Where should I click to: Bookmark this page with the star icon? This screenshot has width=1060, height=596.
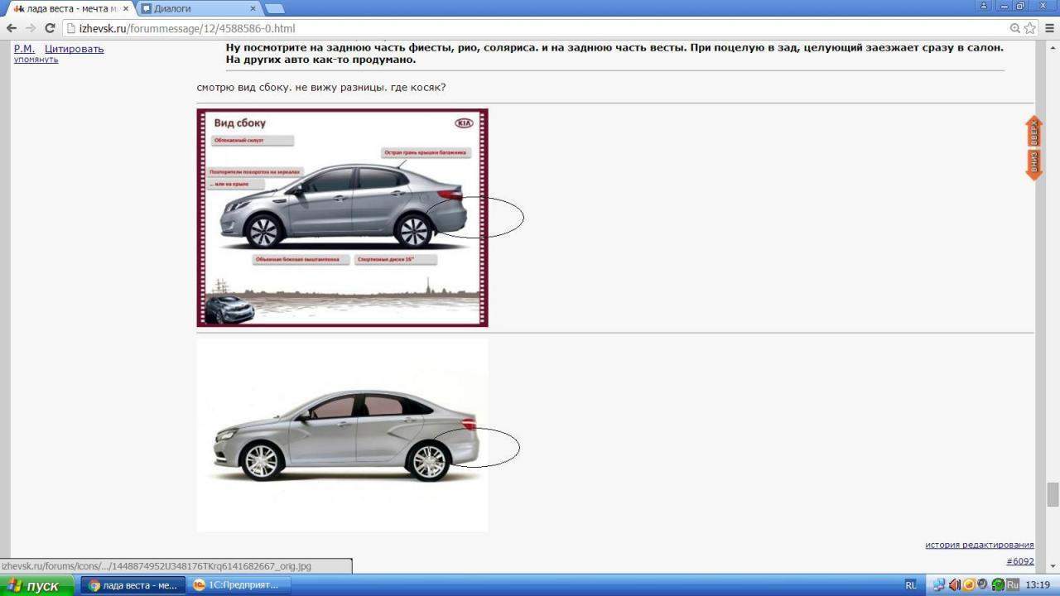pyautogui.click(x=1029, y=28)
